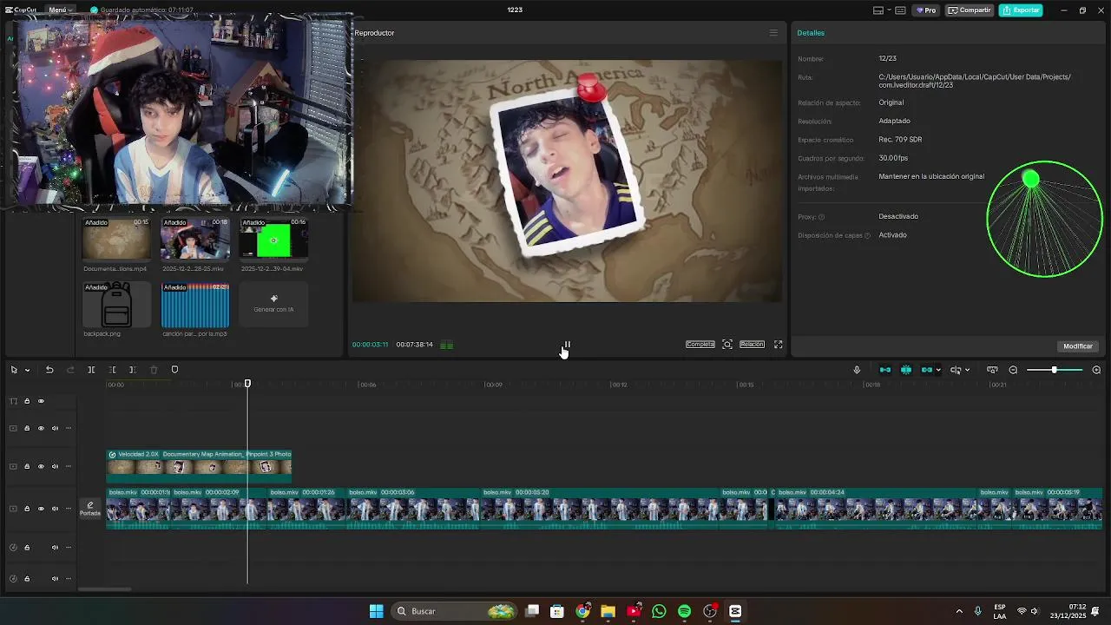This screenshot has width=1111, height=625.
Task: Click the delete (trash) icon in timeline toolbar
Action: 154,370
